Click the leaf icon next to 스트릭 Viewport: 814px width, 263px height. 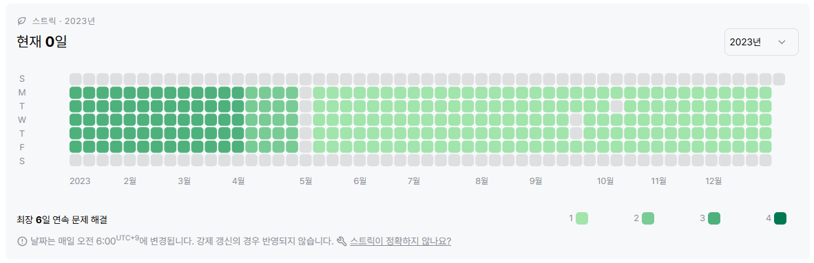click(x=22, y=21)
